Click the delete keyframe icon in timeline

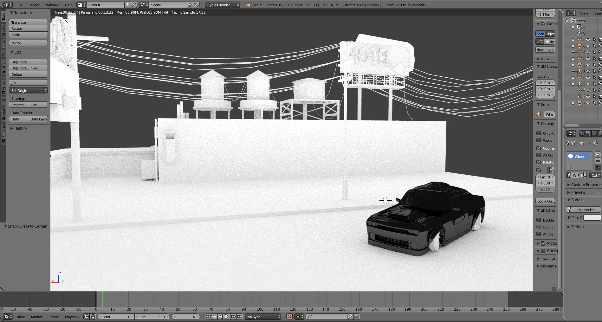[357, 317]
